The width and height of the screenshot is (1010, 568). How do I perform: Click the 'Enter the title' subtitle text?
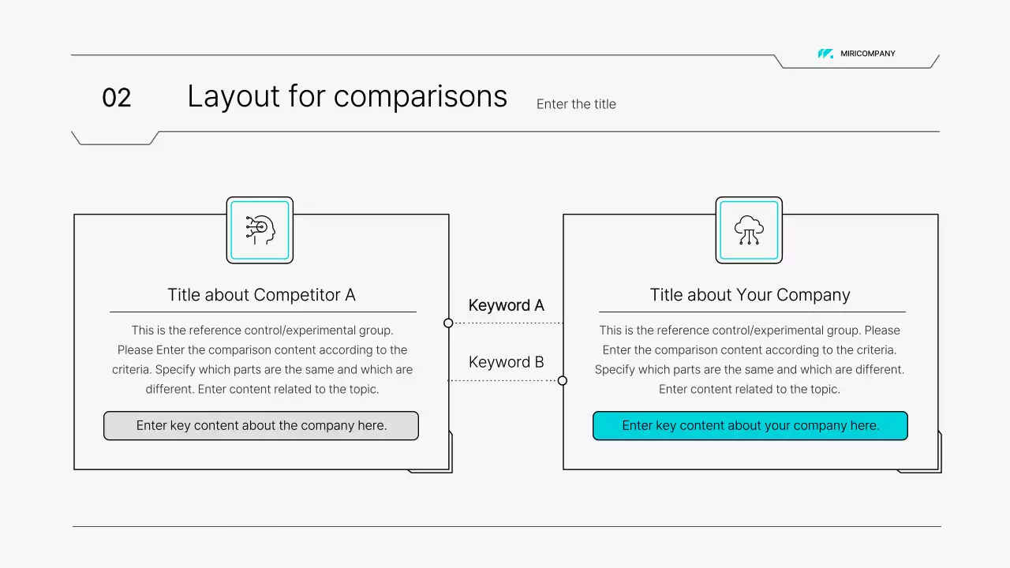pyautogui.click(x=576, y=104)
